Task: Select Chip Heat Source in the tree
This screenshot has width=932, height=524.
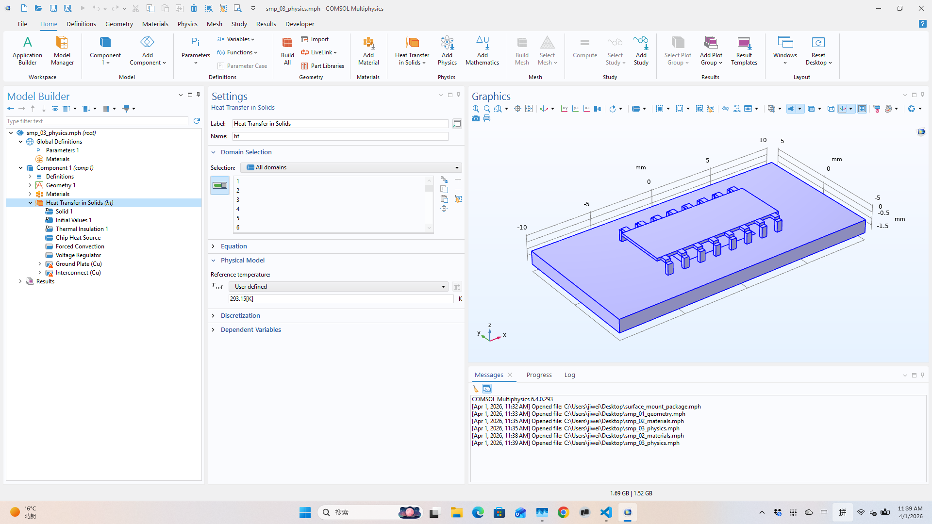Action: click(78, 237)
